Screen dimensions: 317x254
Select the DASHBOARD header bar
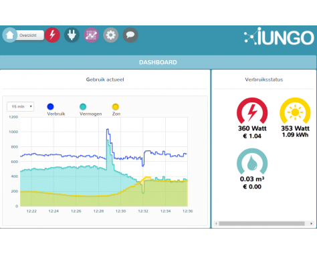(158, 62)
